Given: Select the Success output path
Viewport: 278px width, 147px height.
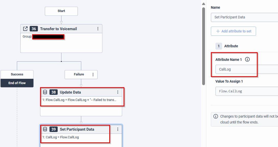Looking at the screenshot, I should [x=17, y=74].
